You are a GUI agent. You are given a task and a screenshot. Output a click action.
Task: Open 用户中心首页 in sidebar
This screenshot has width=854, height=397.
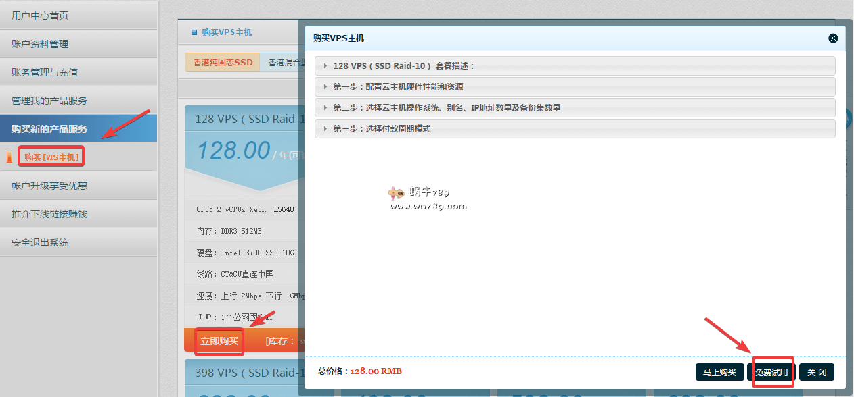point(40,16)
